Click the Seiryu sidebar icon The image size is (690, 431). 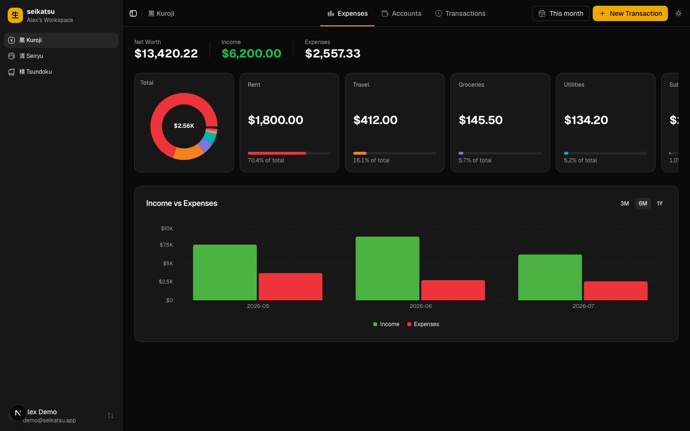(11, 56)
